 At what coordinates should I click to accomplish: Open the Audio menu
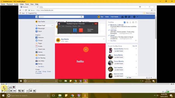pyautogui.click(x=16, y=4)
